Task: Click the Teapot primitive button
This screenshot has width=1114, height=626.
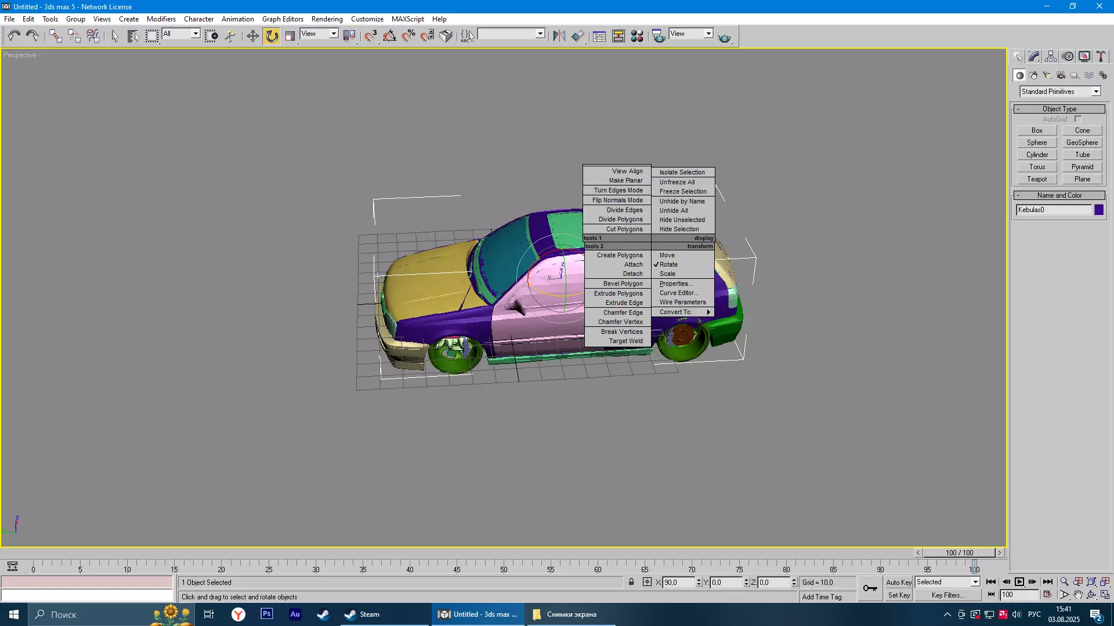Action: pos(1037,179)
